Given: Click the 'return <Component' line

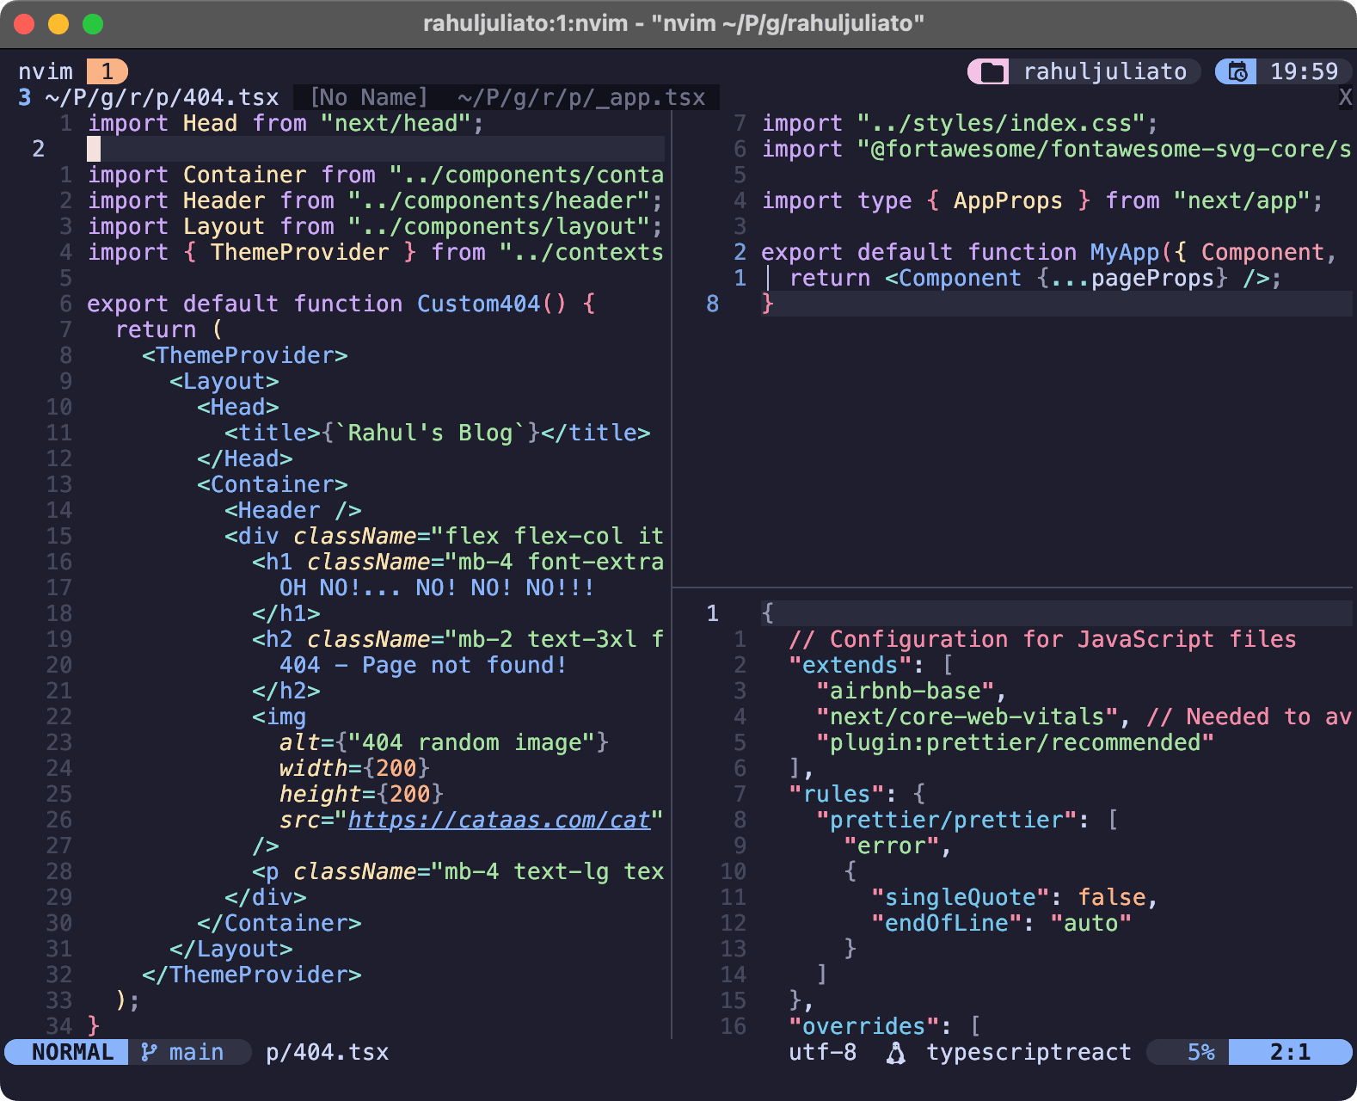Looking at the screenshot, I should tap(1035, 278).
